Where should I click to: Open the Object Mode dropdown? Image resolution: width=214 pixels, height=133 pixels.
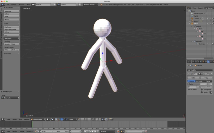(x=38, y=119)
